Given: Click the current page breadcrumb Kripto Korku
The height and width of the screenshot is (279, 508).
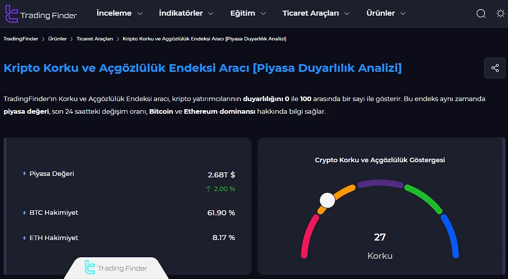Looking at the screenshot, I should (x=204, y=39).
